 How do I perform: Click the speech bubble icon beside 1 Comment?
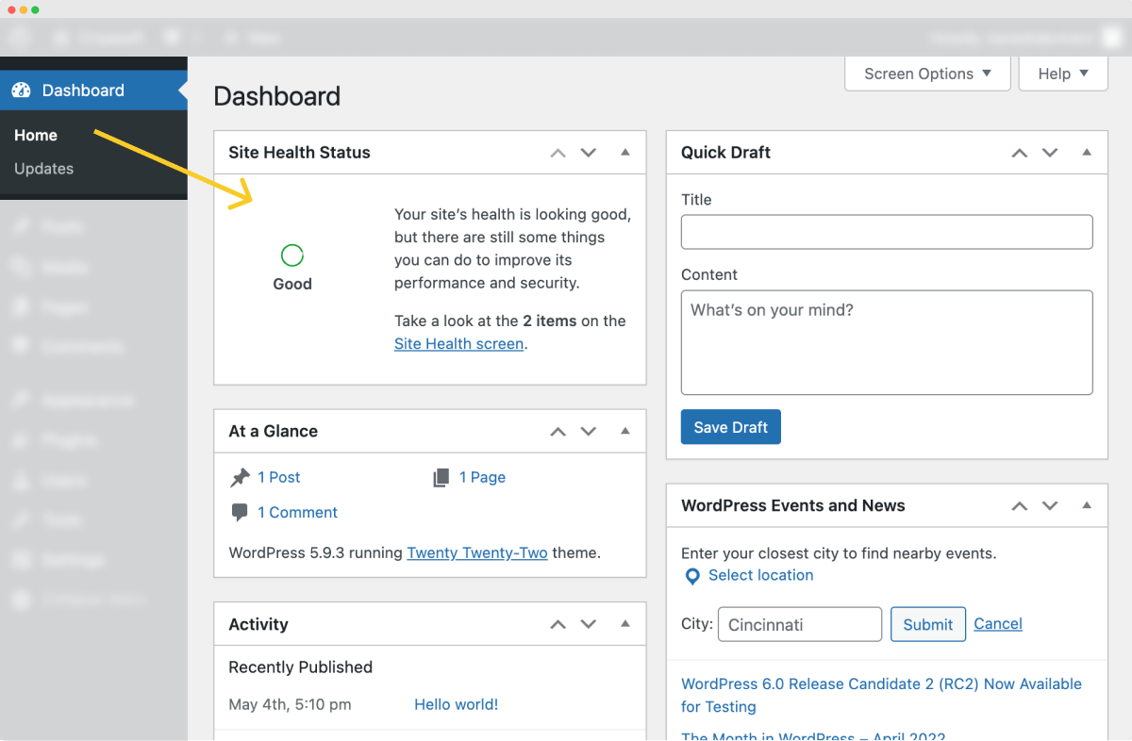pos(240,512)
